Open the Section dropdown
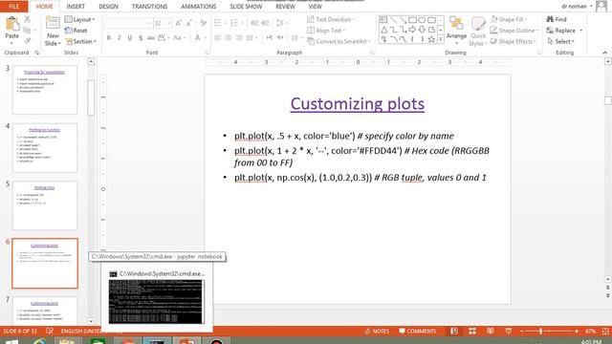 (80, 41)
